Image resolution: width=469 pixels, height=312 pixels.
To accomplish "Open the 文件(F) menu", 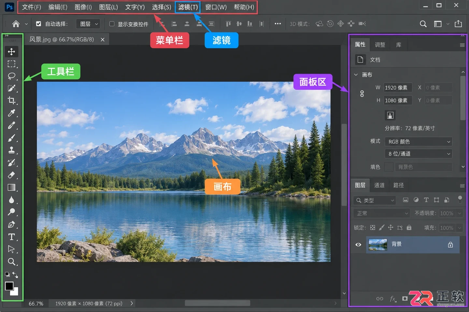I will pos(32,7).
